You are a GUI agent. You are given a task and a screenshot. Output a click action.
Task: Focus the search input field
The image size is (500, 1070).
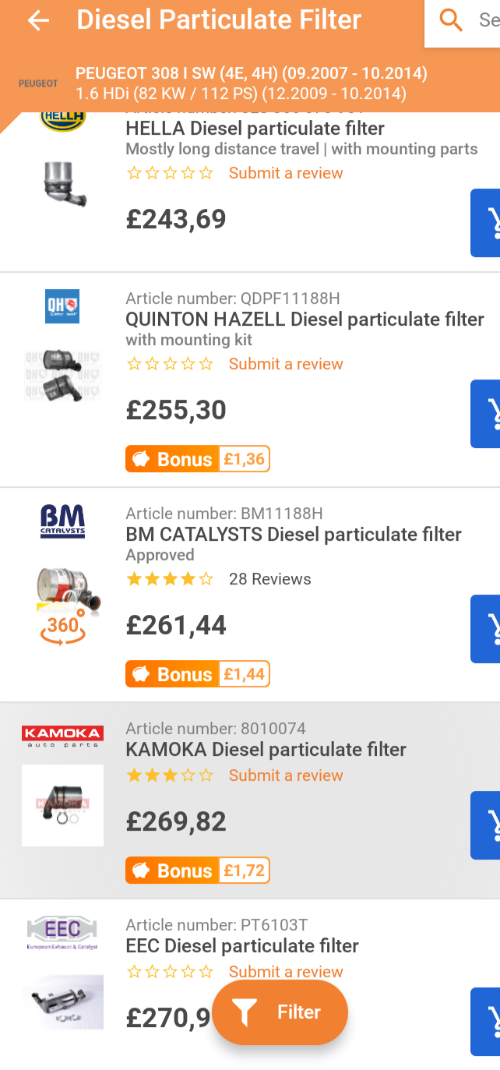click(x=475, y=21)
